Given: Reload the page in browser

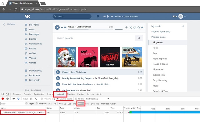Looking at the screenshot, I should [16, 9].
